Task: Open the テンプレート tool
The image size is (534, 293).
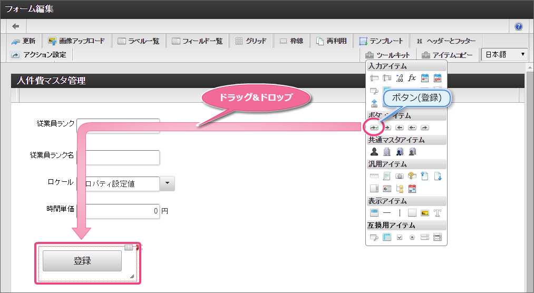Action: pos(381,41)
